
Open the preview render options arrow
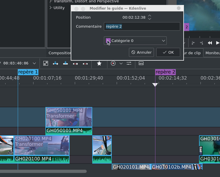click(121, 63)
